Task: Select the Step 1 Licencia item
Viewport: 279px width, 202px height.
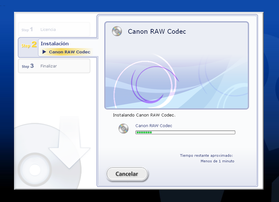Action: pyautogui.click(x=54, y=29)
